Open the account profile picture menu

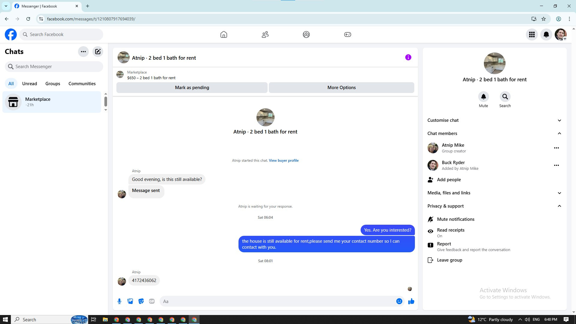561,34
